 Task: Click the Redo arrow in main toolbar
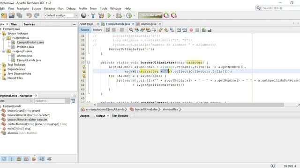point(37,15)
